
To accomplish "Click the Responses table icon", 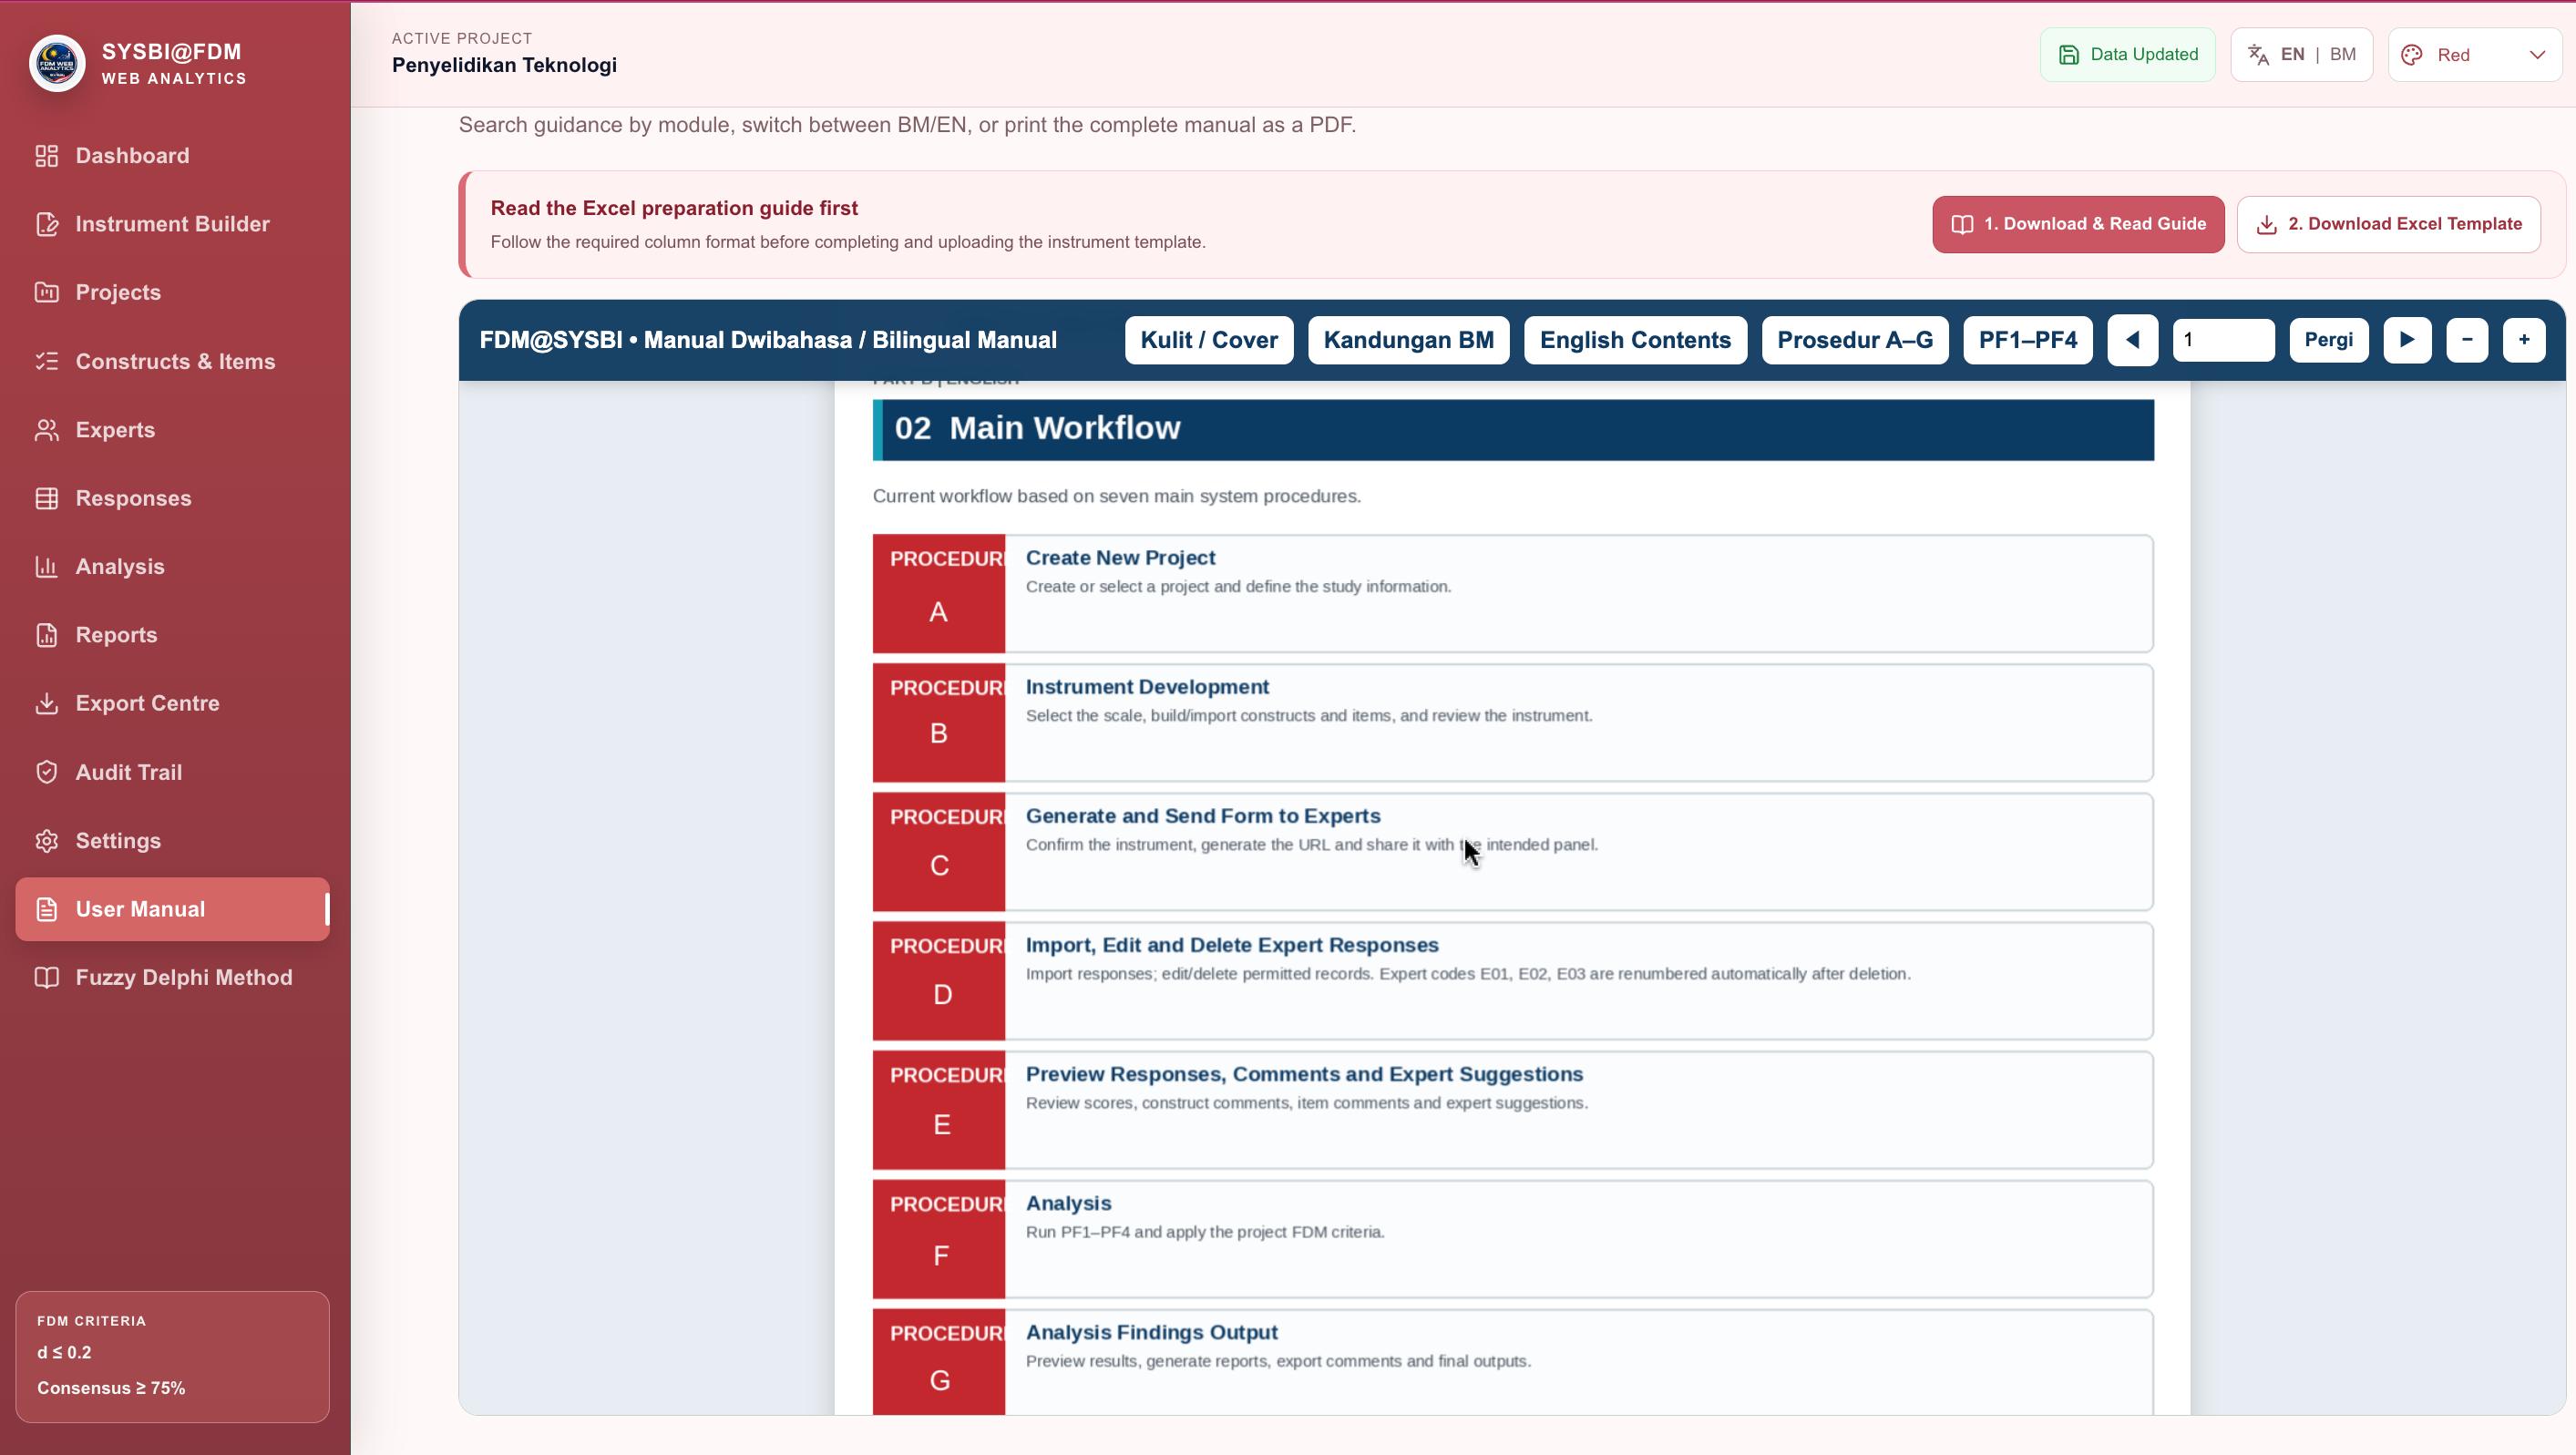I will point(47,498).
